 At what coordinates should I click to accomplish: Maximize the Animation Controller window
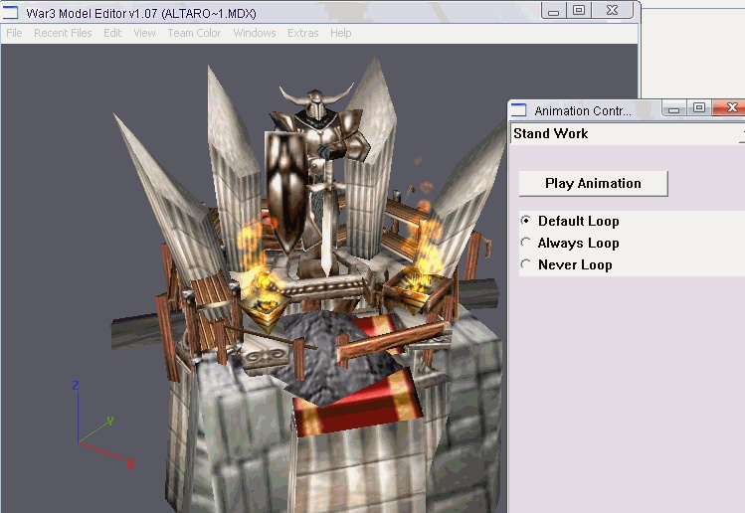[x=699, y=108]
